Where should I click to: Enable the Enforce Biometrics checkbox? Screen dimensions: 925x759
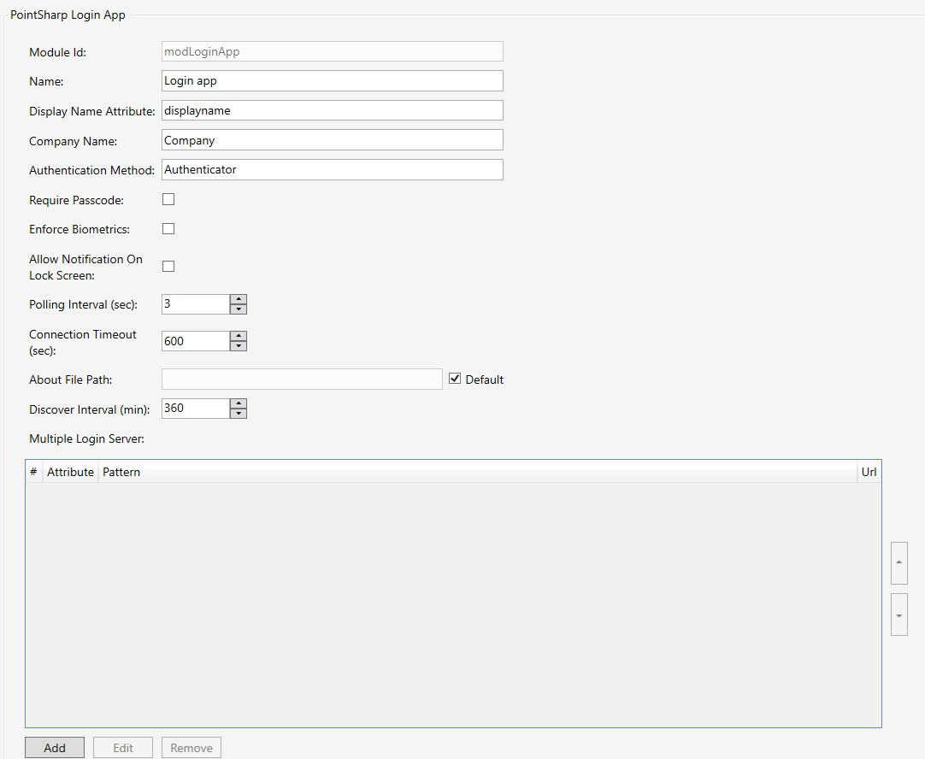[168, 228]
